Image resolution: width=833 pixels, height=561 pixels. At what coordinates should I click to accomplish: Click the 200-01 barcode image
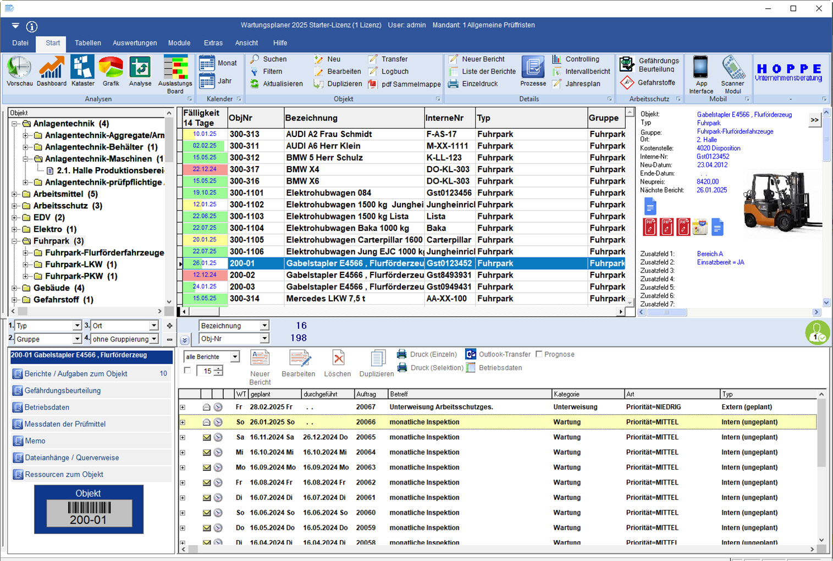(x=89, y=514)
